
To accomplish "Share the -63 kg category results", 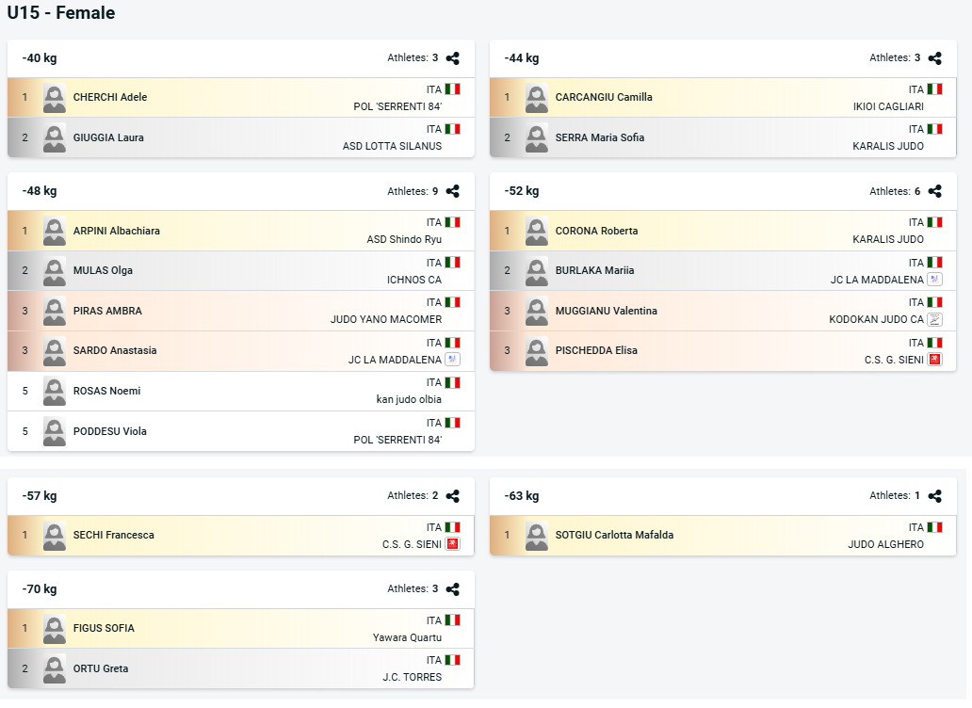I will tap(935, 496).
